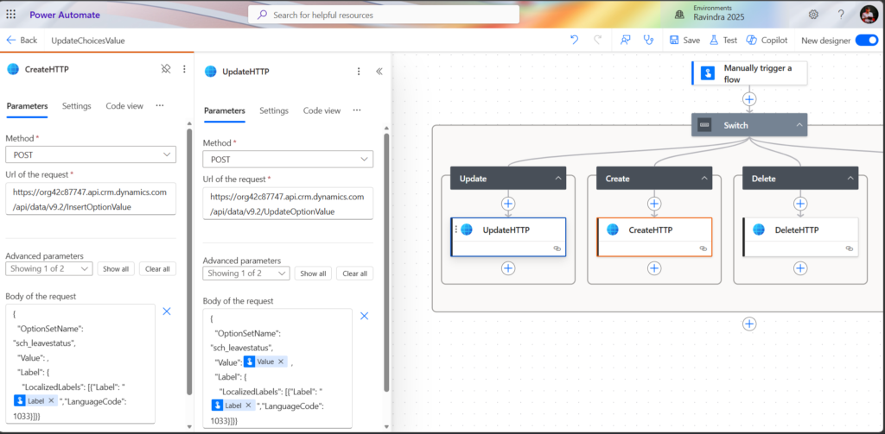The width and height of the screenshot is (885, 434).
Task: Click the search box for helpful resources
Action: pyautogui.click(x=384, y=15)
